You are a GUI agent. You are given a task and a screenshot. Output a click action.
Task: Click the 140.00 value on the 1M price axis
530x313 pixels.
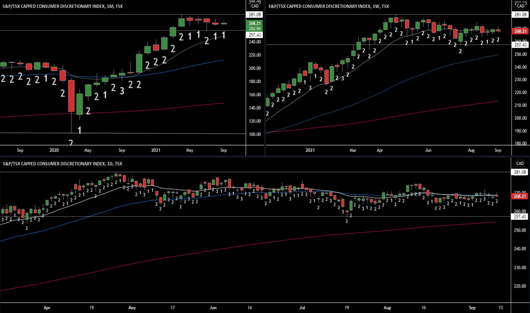pyautogui.click(x=255, y=108)
